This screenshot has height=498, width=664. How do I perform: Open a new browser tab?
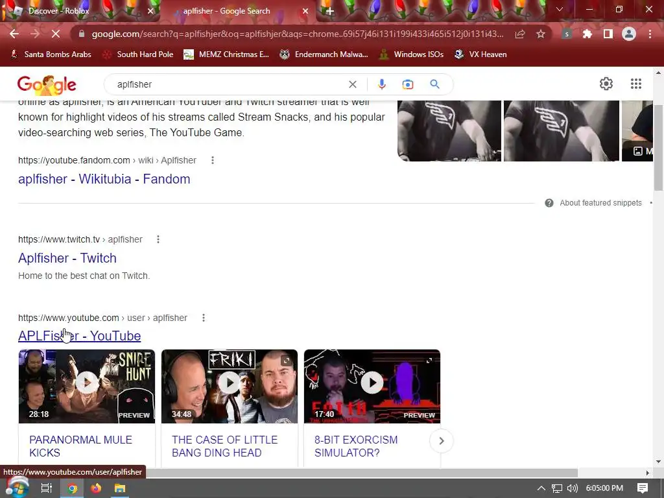330,11
